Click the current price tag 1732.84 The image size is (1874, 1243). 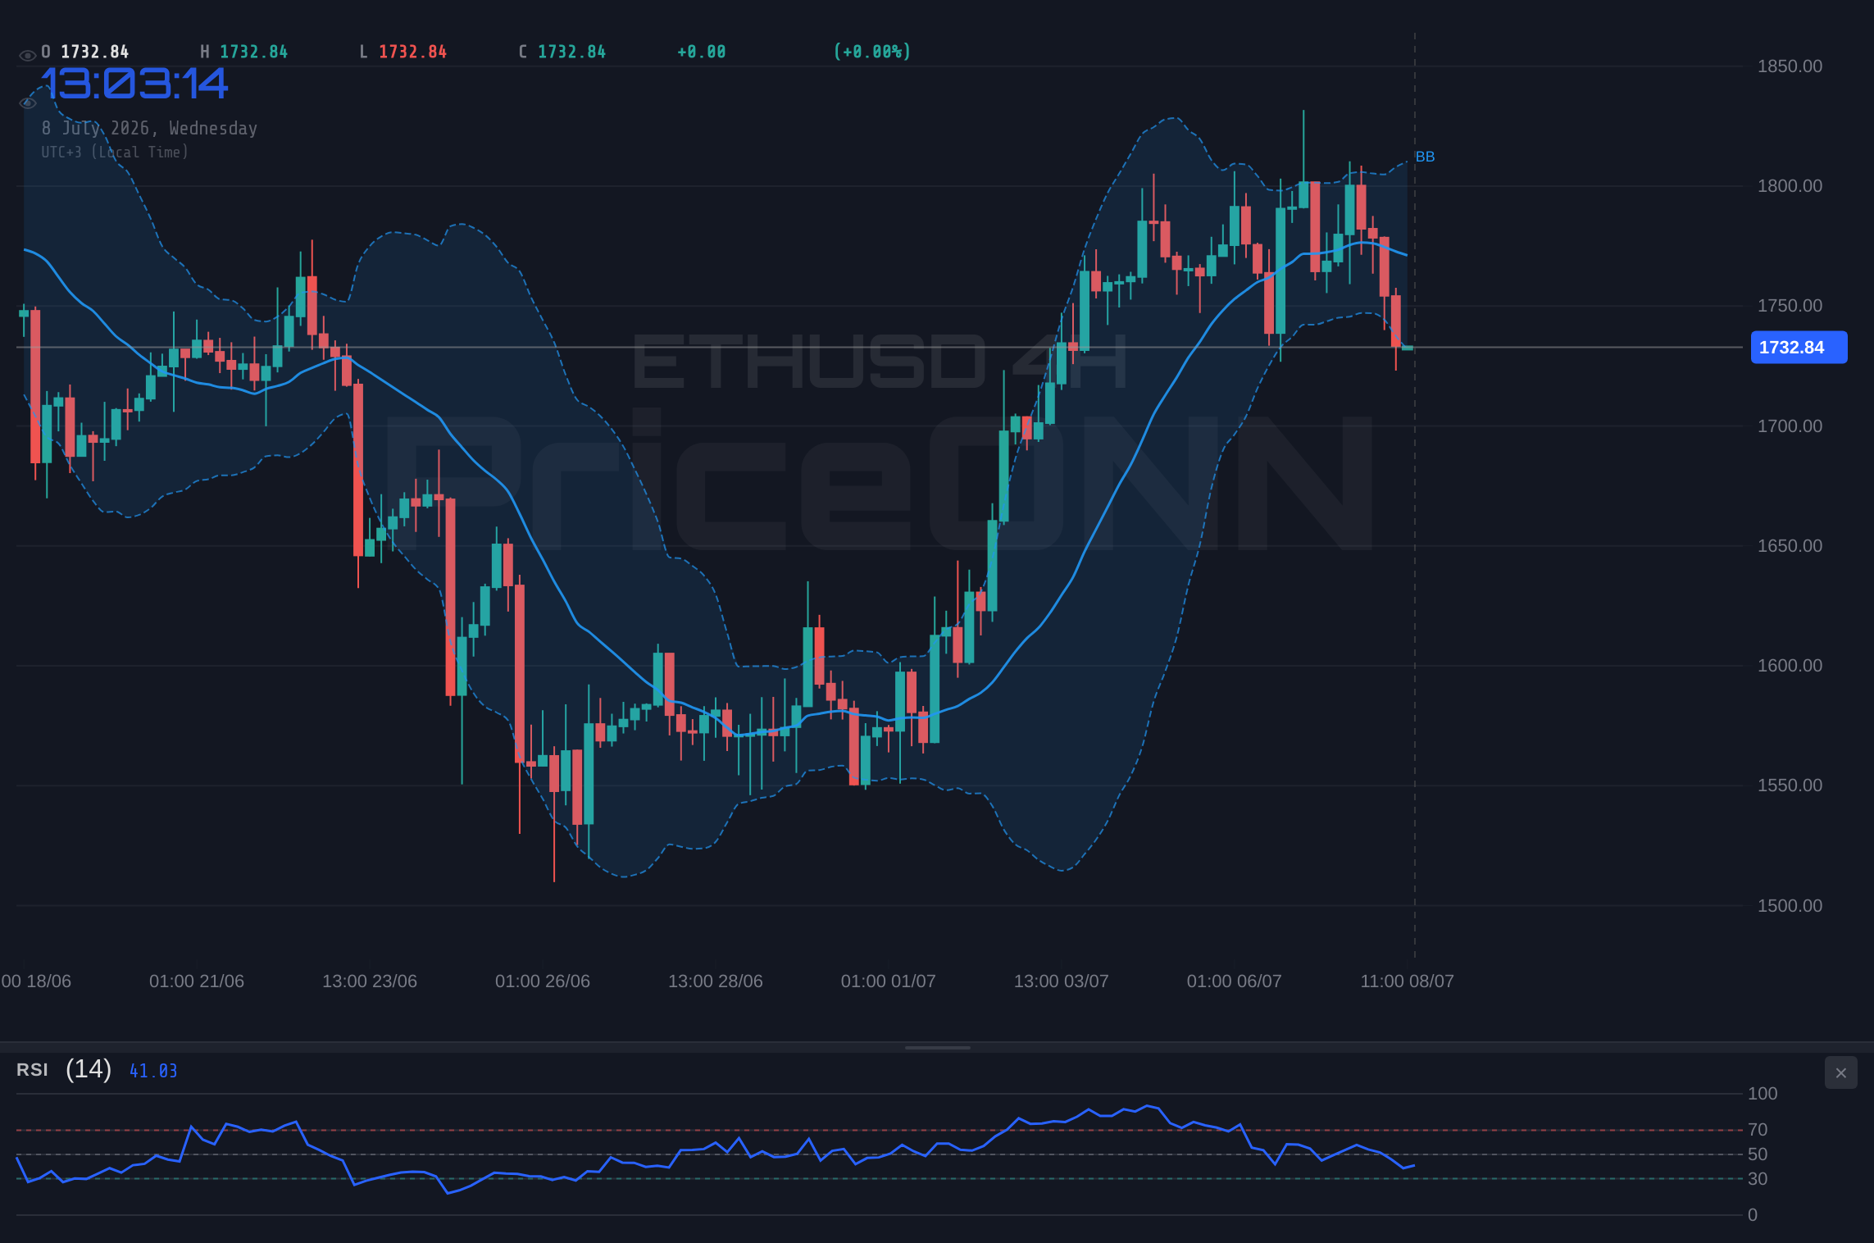coord(1799,347)
